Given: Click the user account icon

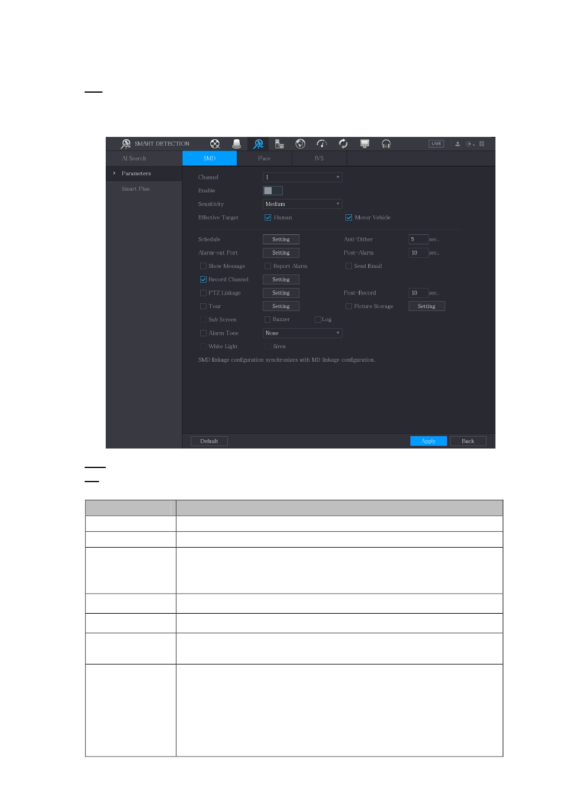Looking at the screenshot, I should (458, 144).
